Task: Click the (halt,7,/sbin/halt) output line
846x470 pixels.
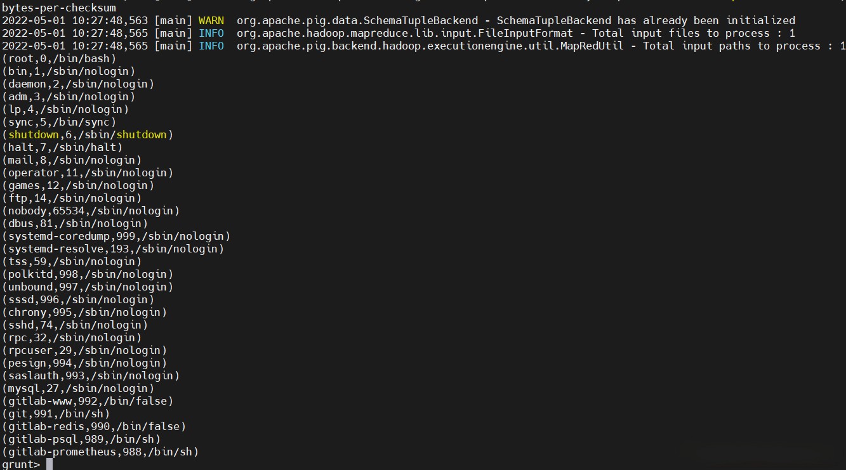Action: (x=62, y=147)
